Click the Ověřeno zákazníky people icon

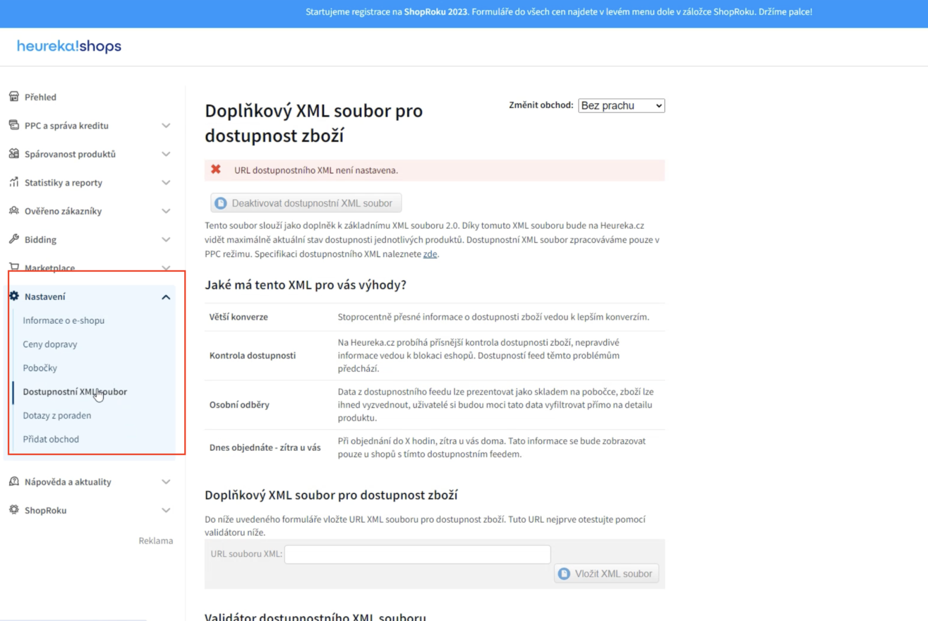point(14,210)
